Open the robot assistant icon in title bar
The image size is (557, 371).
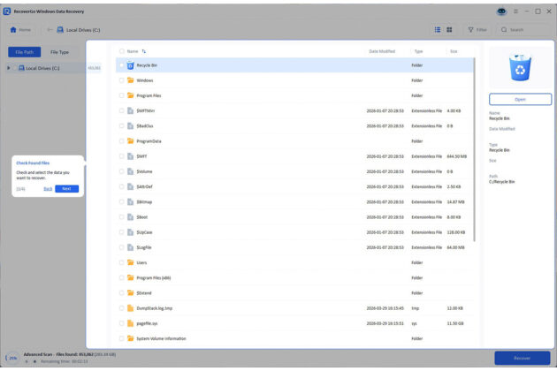[x=501, y=11]
